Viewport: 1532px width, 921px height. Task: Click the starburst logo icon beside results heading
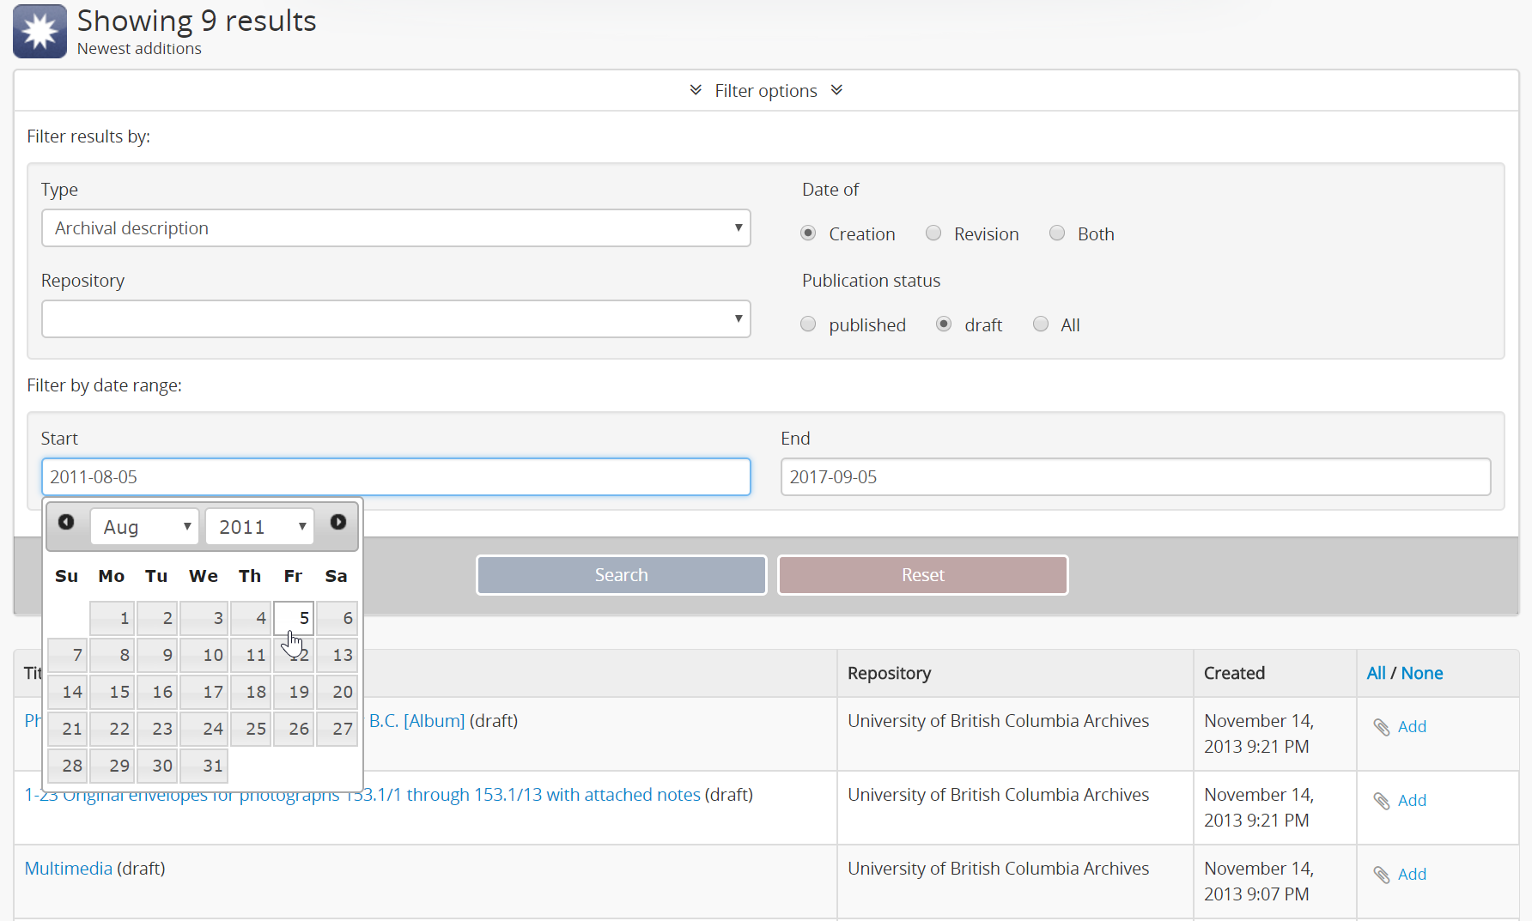point(40,32)
